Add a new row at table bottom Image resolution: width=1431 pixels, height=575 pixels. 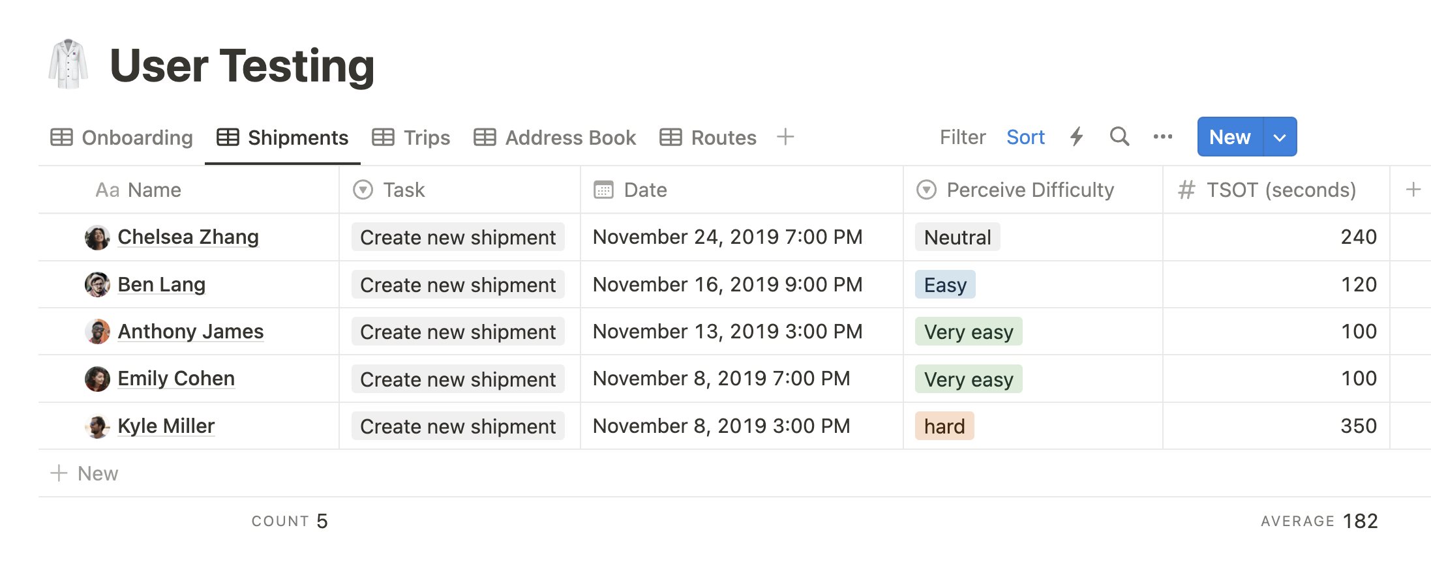[x=85, y=473]
